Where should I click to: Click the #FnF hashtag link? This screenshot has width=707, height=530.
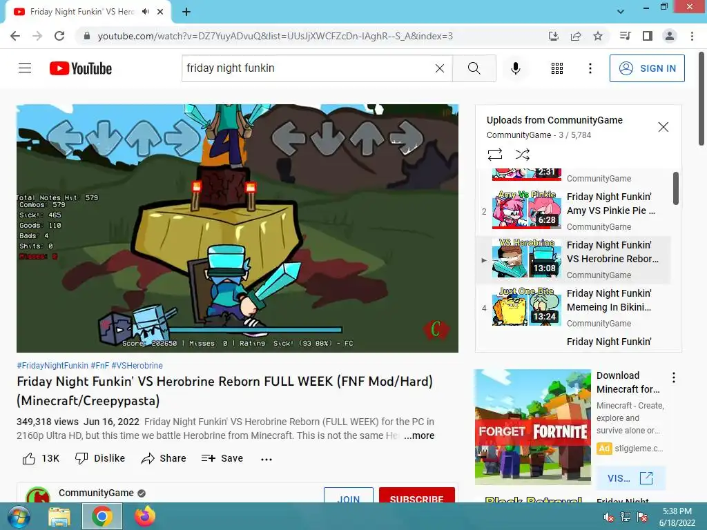pyautogui.click(x=99, y=366)
